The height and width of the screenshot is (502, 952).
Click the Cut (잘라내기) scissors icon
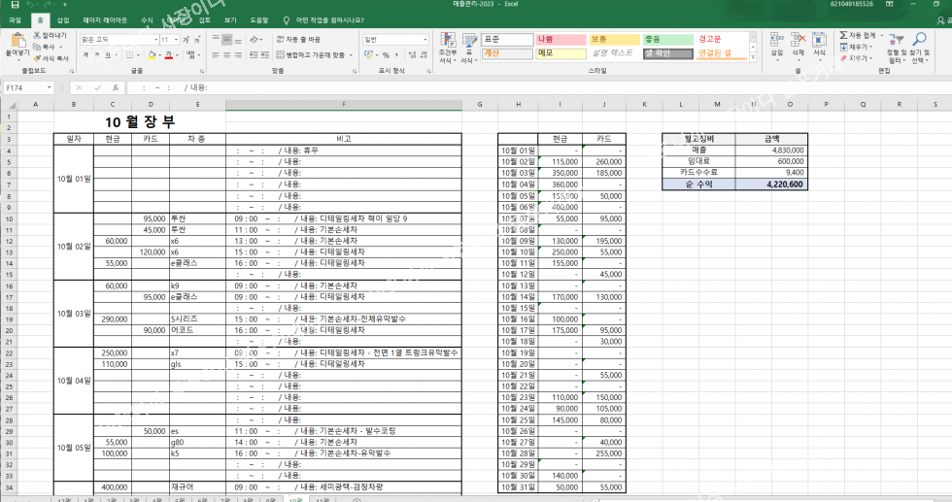click(x=38, y=36)
